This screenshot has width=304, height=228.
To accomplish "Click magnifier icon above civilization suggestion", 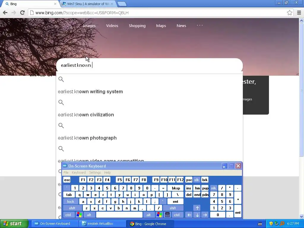I will [61, 102].
